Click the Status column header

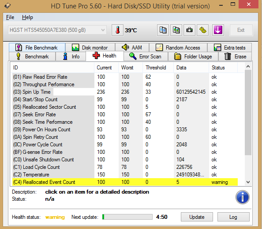coord(223,68)
